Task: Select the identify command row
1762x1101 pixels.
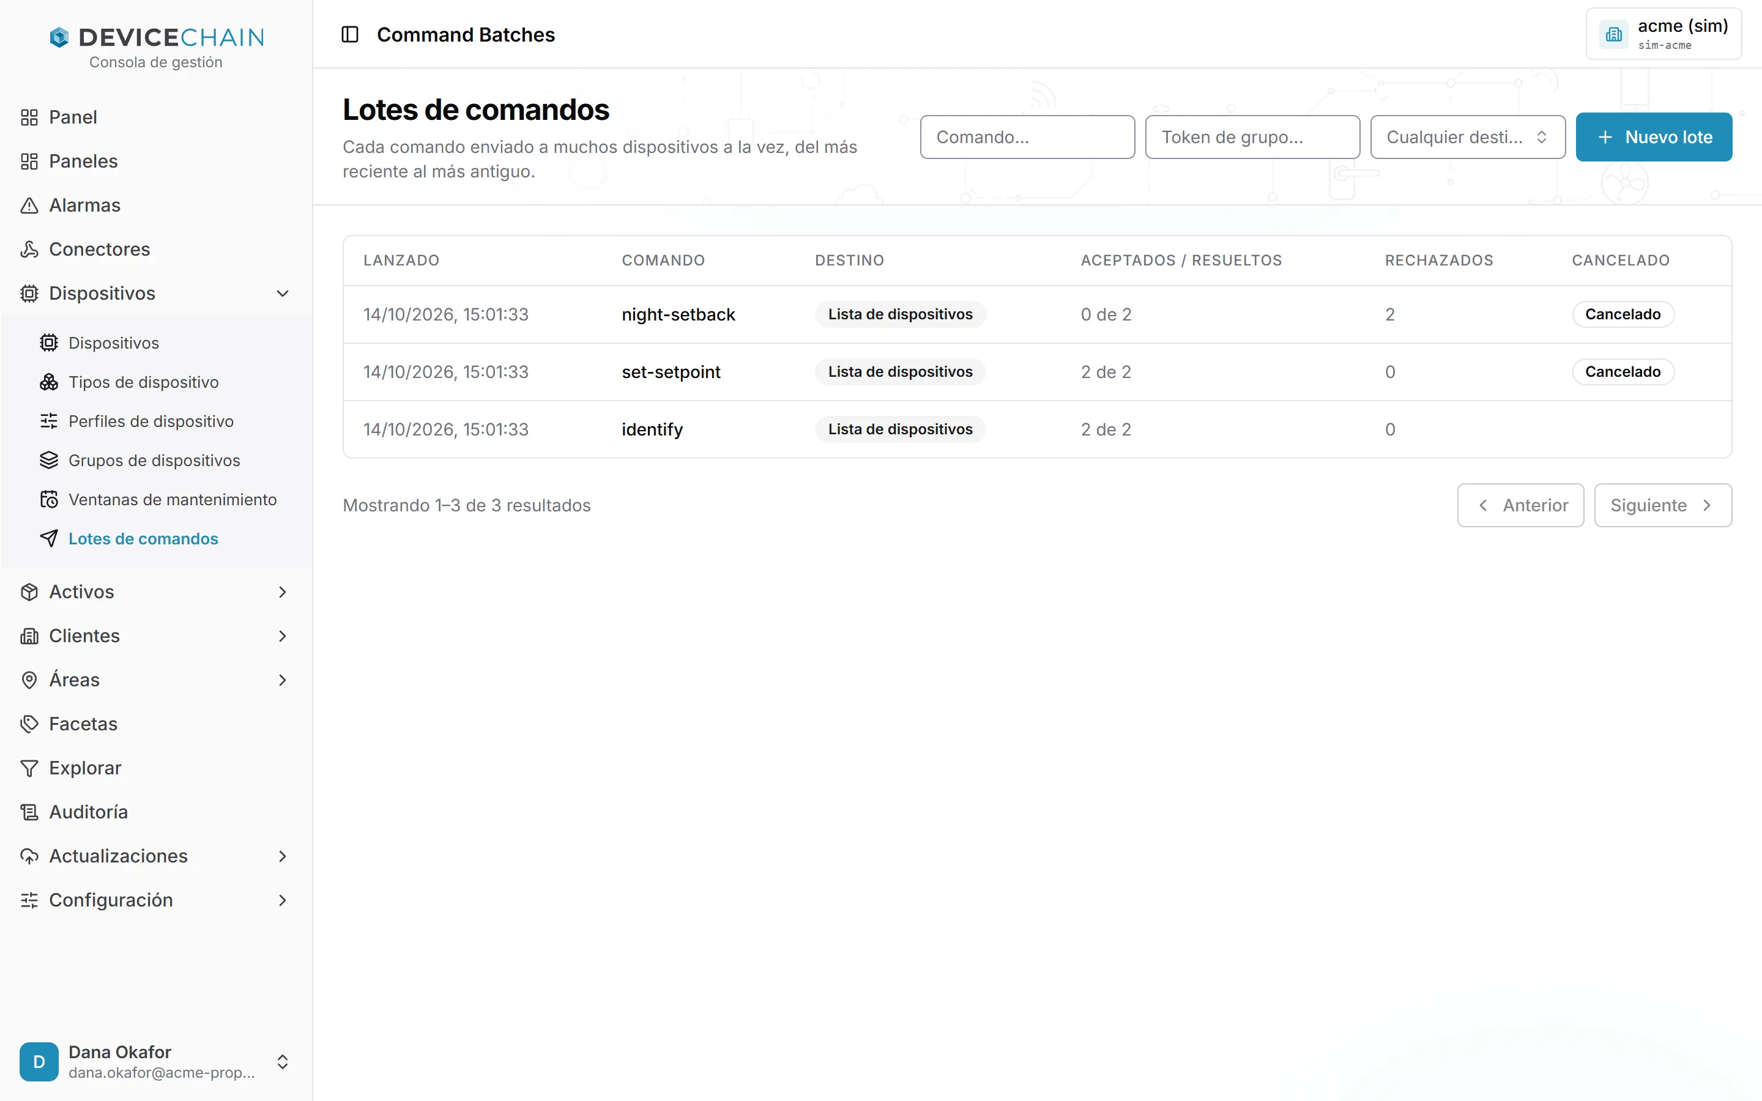Action: coord(1037,429)
